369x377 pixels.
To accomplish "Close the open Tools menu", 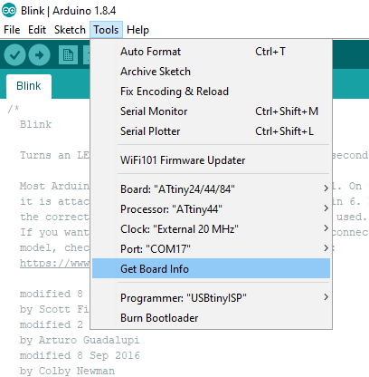I will click(106, 30).
